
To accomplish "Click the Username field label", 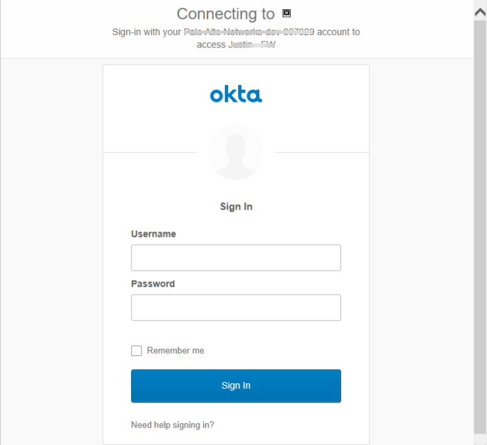I will click(154, 234).
